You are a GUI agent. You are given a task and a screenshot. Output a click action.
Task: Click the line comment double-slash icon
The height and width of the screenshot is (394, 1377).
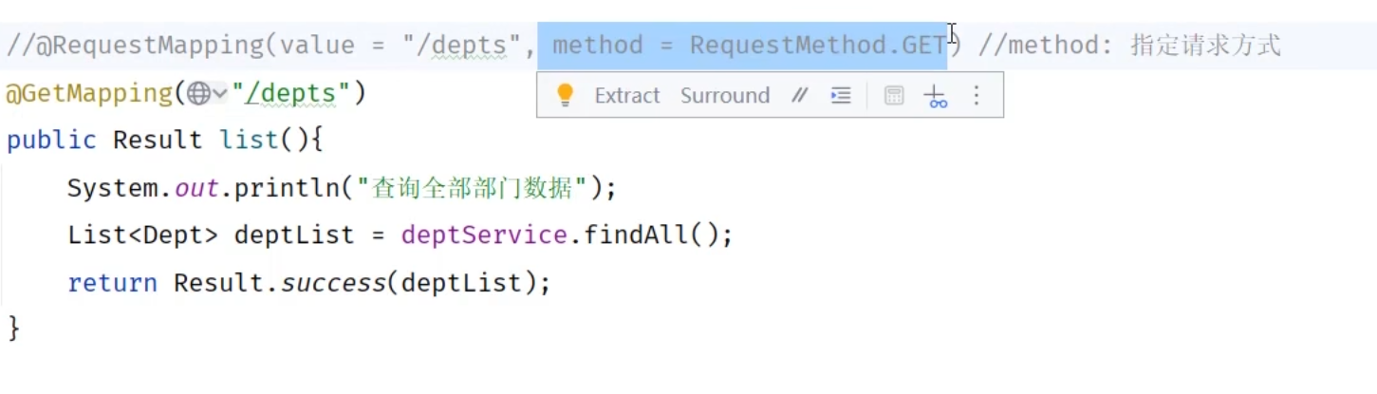pos(800,96)
